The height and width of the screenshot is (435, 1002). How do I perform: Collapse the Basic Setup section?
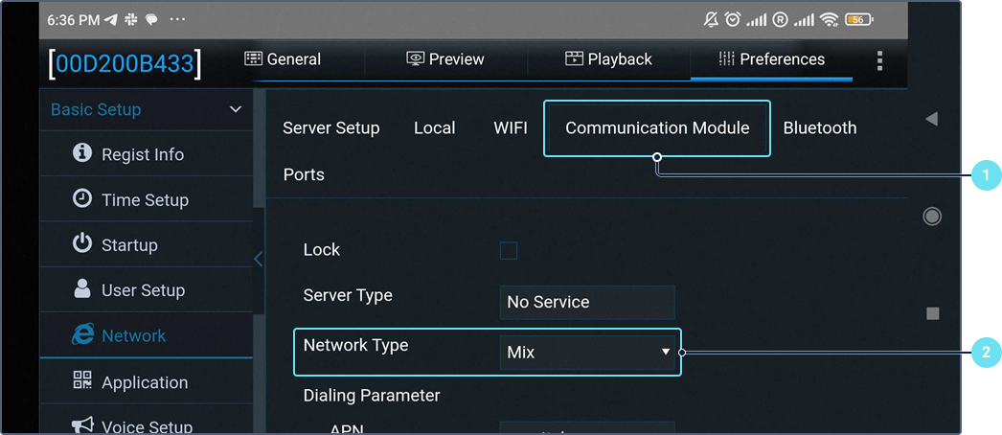236,110
